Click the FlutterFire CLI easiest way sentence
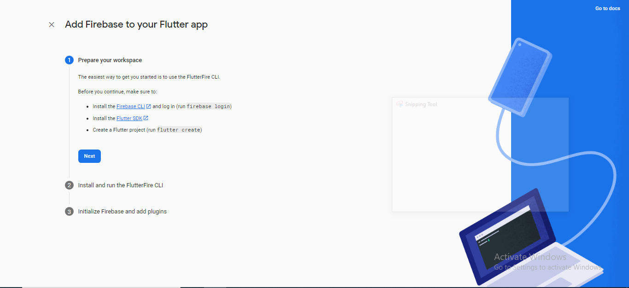The width and height of the screenshot is (629, 288). pos(149,77)
